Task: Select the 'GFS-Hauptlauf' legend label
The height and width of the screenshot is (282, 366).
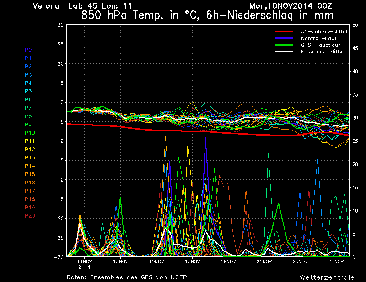Action: coord(321,45)
